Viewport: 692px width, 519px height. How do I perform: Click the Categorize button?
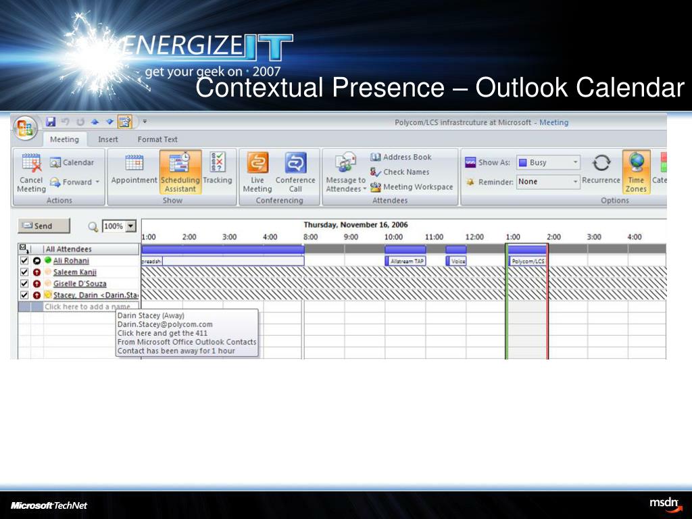[660, 168]
